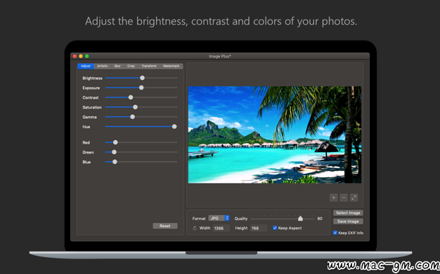Click the fit-to-window expand icon
The image size is (440, 274).
(x=354, y=198)
